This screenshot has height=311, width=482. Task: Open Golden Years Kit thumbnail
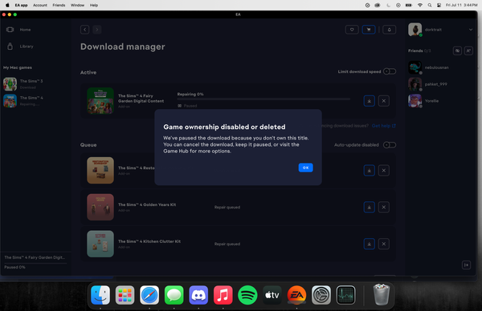tap(100, 207)
